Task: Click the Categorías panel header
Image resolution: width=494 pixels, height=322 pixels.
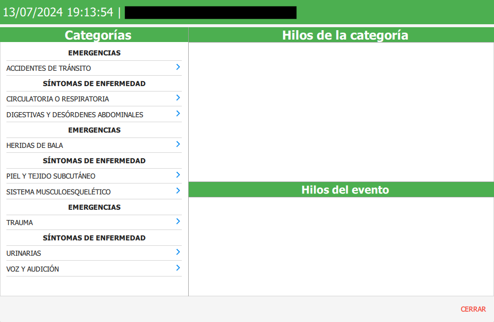Action: click(x=98, y=35)
